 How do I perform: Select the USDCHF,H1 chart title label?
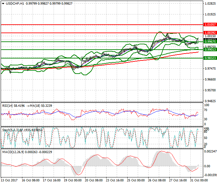15,3
